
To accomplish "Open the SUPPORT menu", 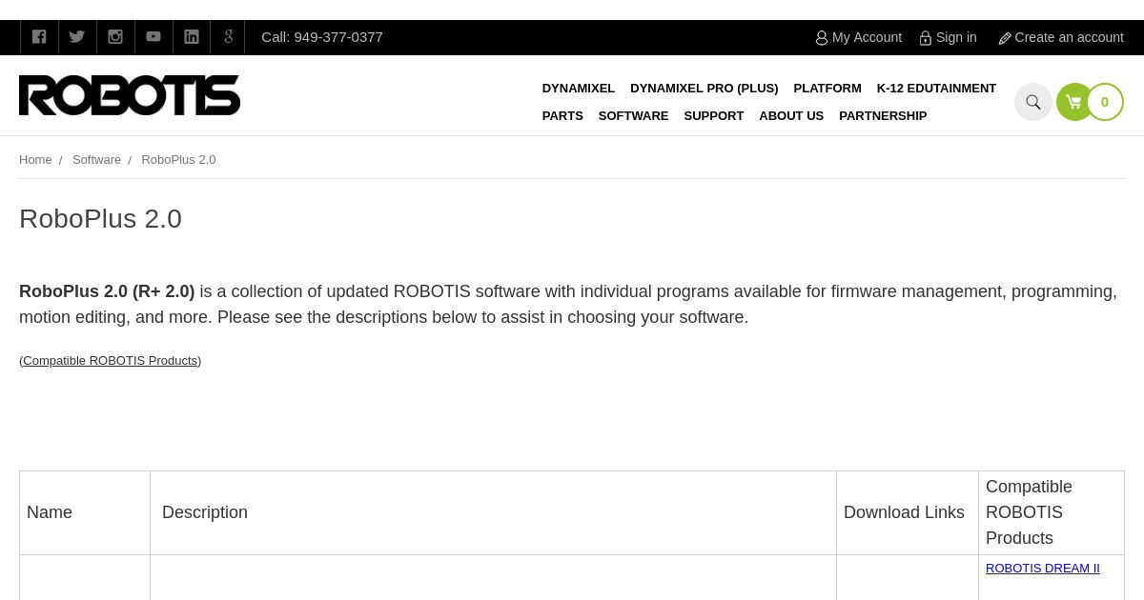I will pyautogui.click(x=714, y=115).
